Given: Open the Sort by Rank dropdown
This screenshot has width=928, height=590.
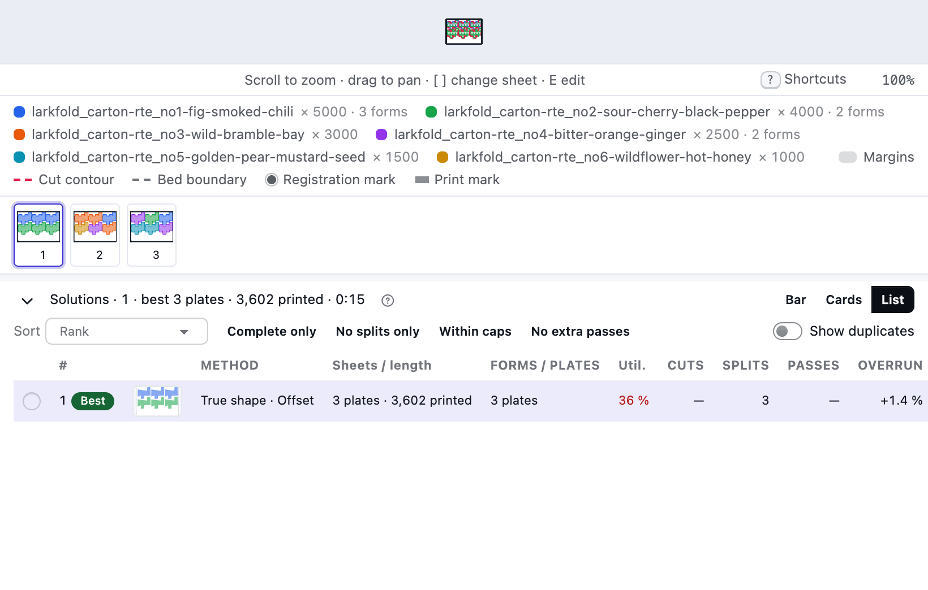Looking at the screenshot, I should point(127,331).
